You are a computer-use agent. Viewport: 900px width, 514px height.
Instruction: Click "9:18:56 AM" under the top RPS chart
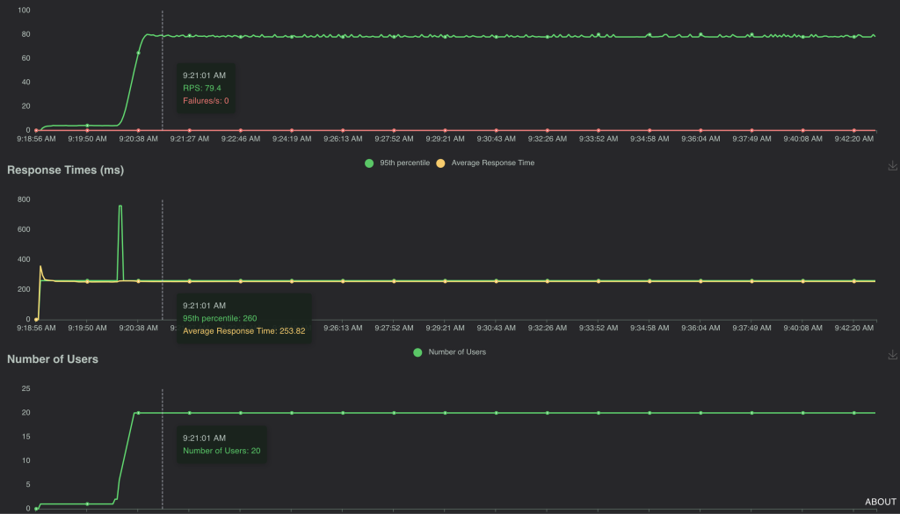tap(36, 139)
